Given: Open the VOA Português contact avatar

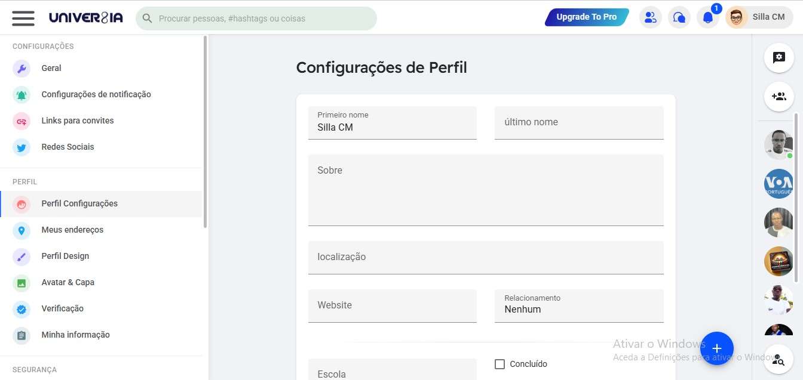Looking at the screenshot, I should click(x=779, y=184).
